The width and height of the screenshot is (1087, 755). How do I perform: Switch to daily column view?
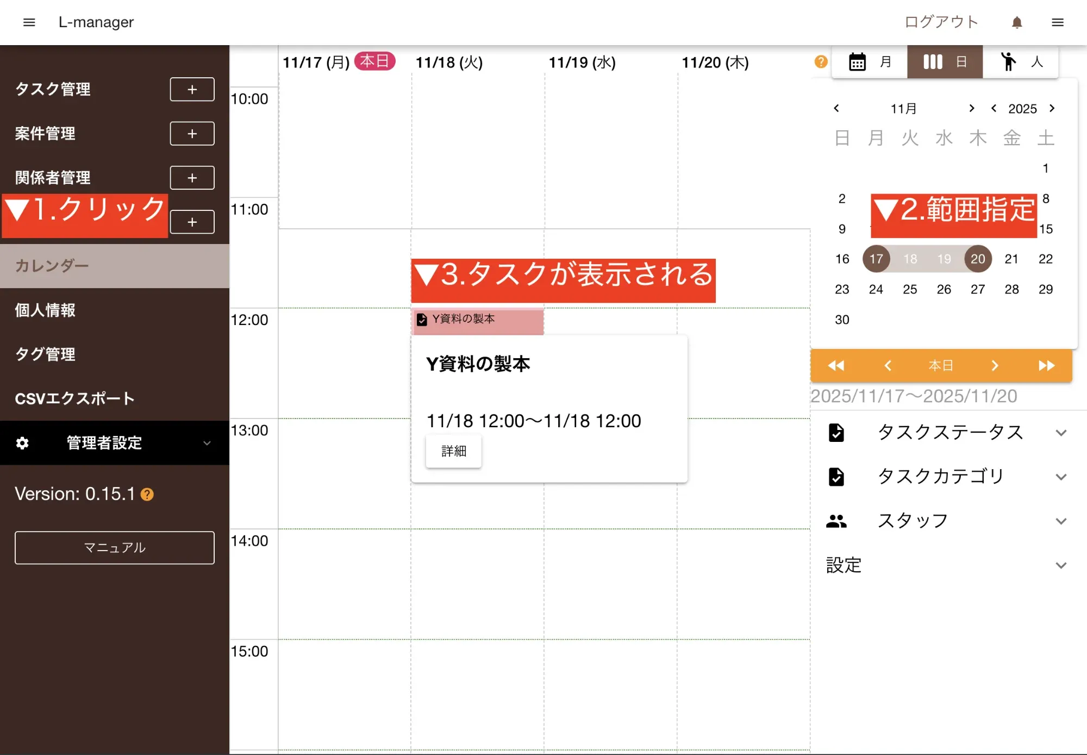pyautogui.click(x=945, y=62)
